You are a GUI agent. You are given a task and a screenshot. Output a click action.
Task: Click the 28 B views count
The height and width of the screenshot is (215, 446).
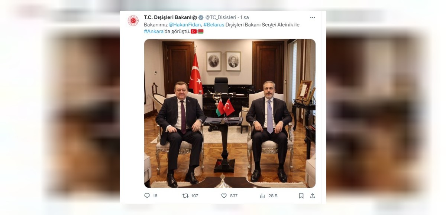tap(273, 196)
